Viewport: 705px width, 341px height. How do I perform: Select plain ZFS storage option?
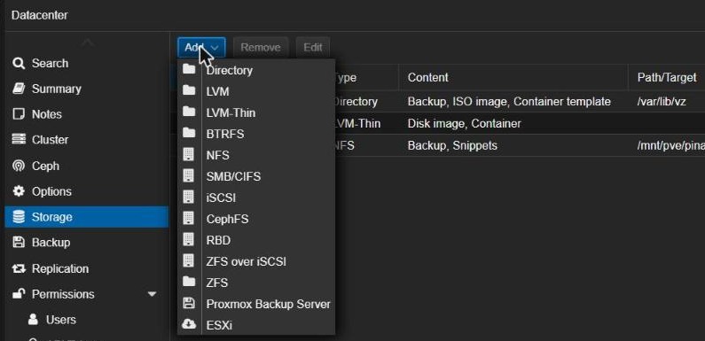coord(256,283)
